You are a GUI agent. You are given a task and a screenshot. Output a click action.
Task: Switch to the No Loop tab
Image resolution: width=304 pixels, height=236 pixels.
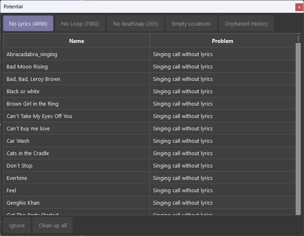point(80,24)
